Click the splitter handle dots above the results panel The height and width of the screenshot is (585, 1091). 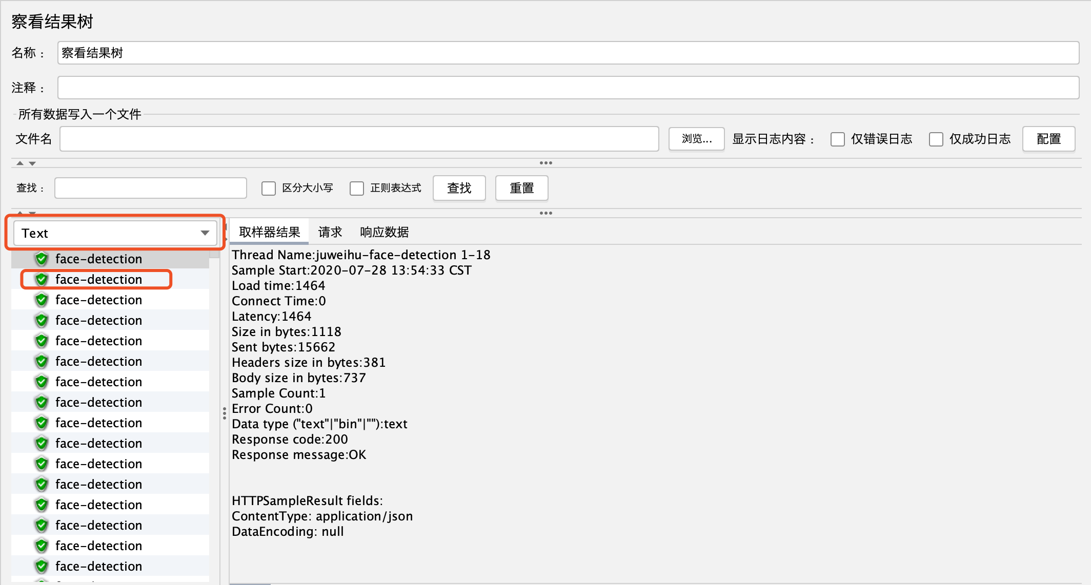pyautogui.click(x=546, y=213)
